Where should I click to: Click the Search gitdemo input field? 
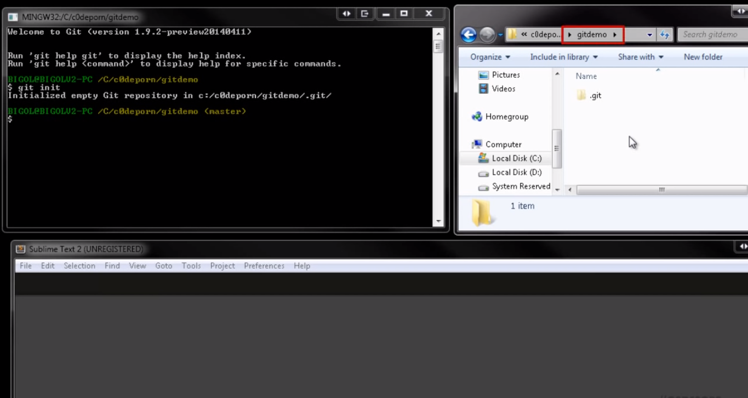pyautogui.click(x=712, y=34)
